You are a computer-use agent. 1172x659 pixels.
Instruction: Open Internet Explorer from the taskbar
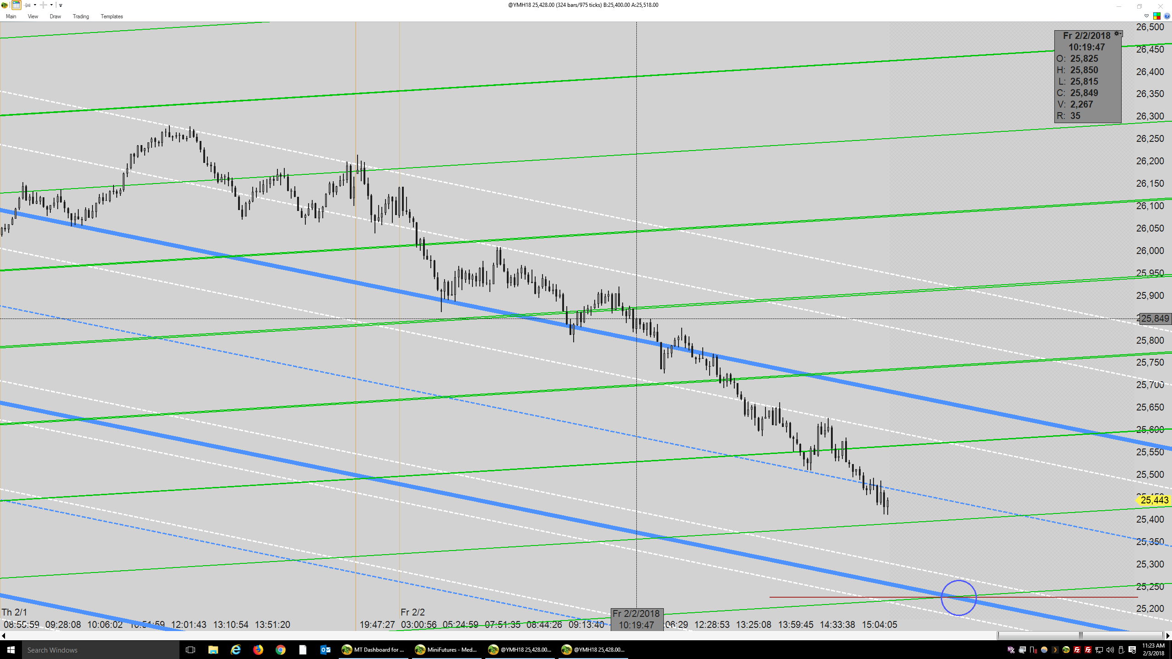pyautogui.click(x=235, y=650)
